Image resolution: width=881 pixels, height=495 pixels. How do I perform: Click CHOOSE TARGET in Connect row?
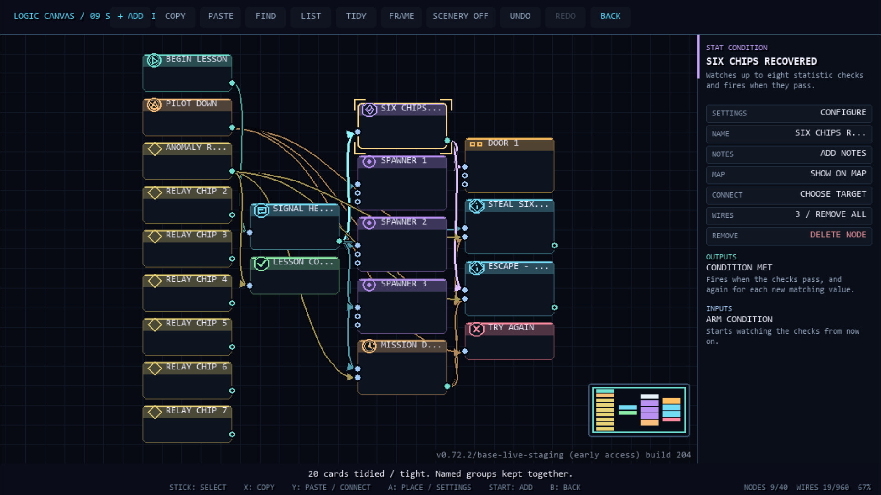(789, 194)
